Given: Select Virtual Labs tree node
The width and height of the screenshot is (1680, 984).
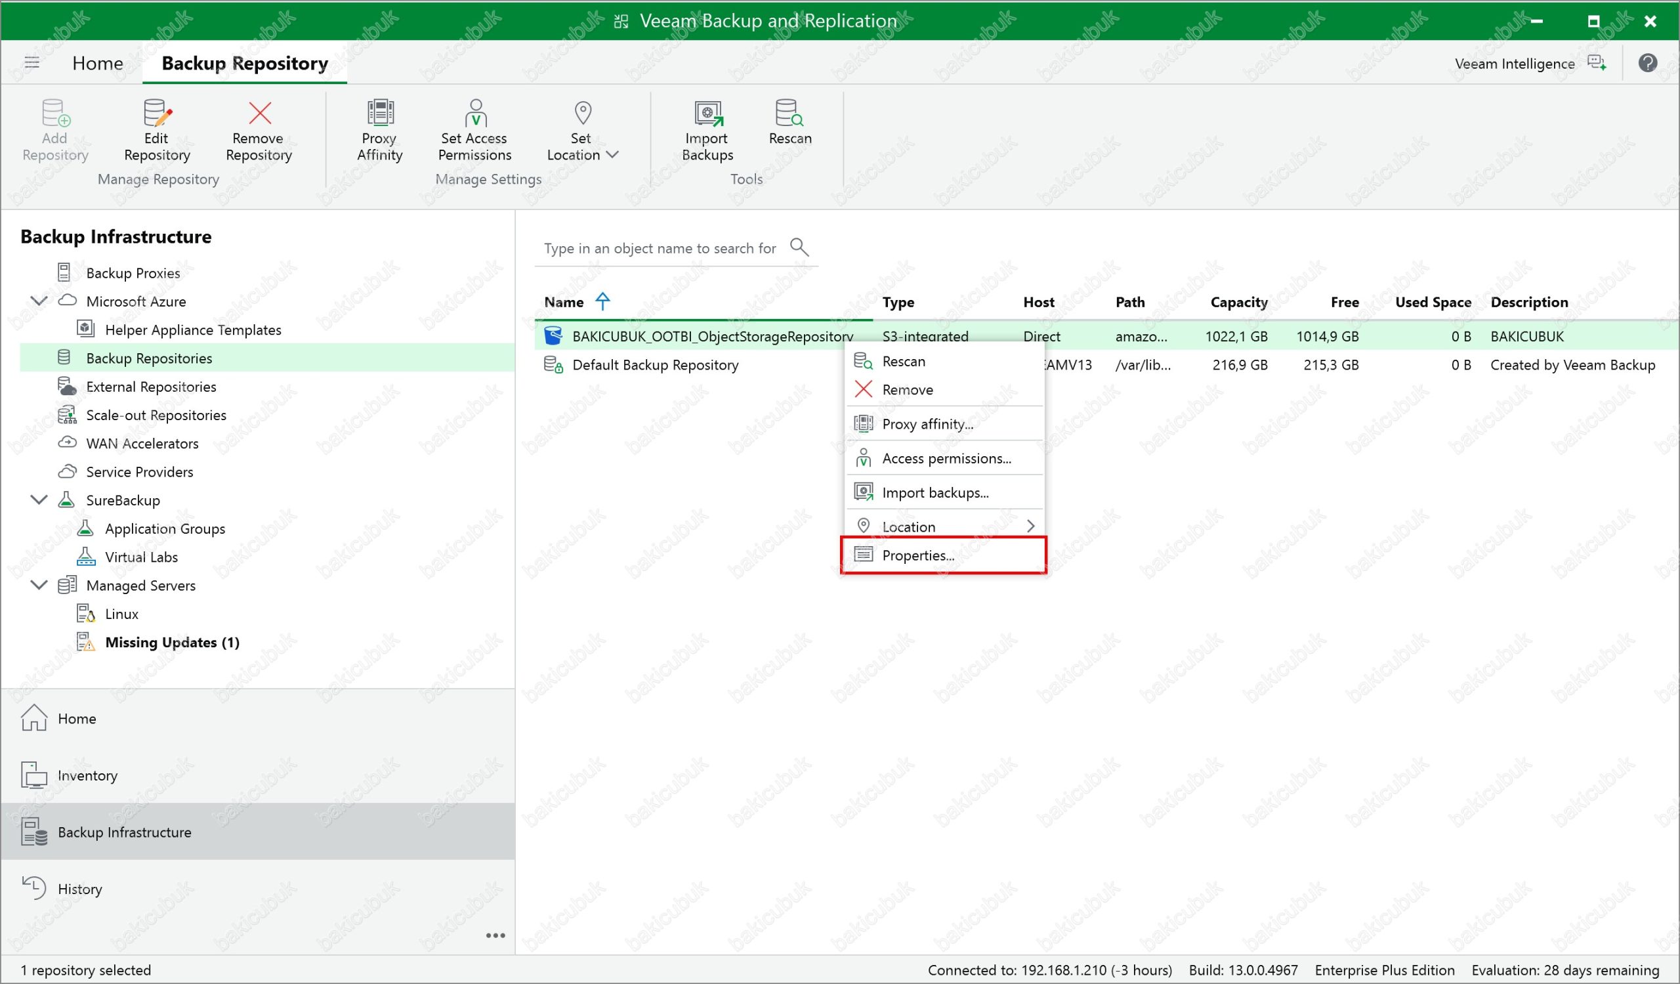Looking at the screenshot, I should click(141, 557).
